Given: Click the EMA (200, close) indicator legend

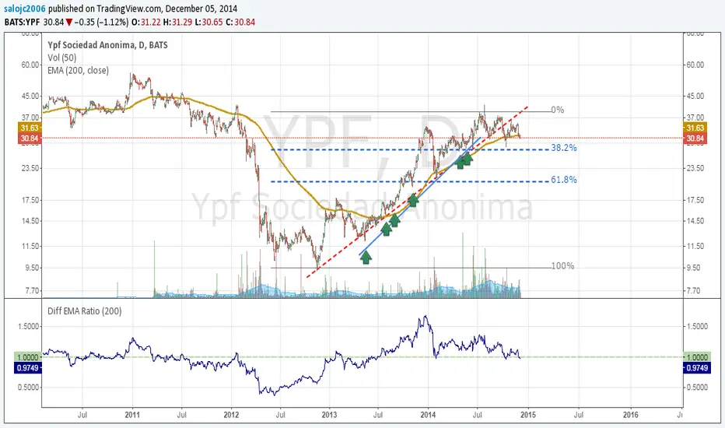Looking at the screenshot, I should pos(78,70).
